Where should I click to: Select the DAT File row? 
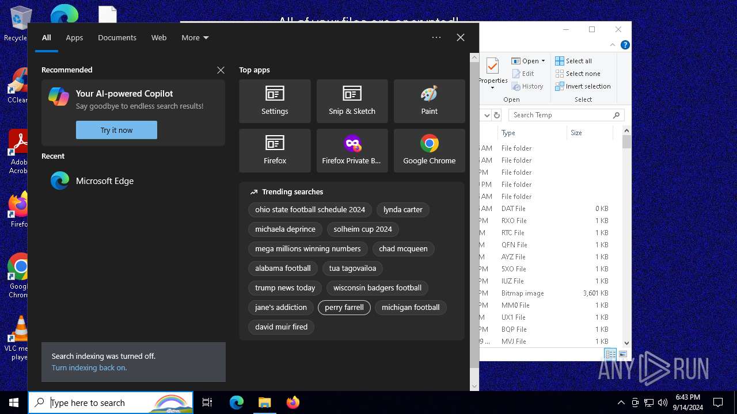[545, 209]
